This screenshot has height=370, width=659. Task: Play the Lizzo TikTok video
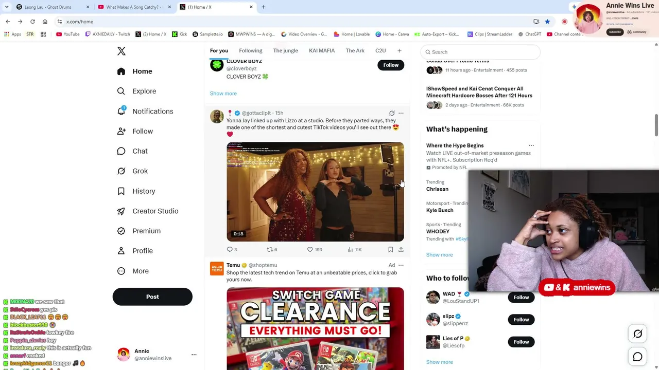click(315, 192)
